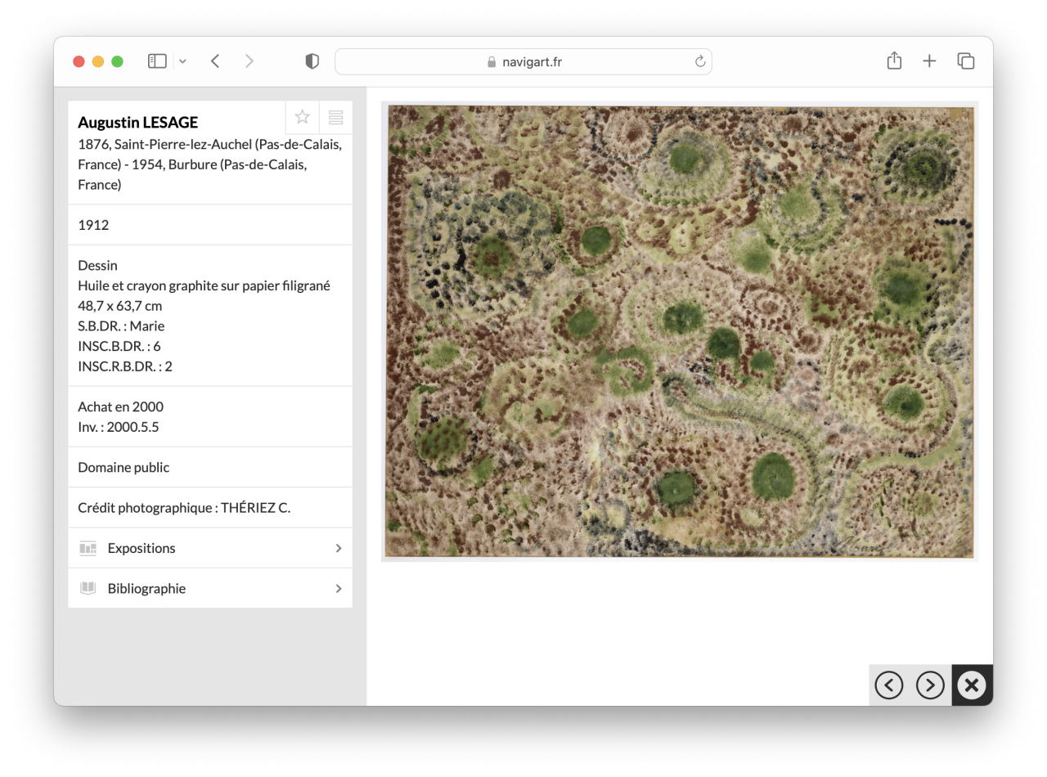
Task: Minimize the Safari window
Action: pyautogui.click(x=98, y=61)
